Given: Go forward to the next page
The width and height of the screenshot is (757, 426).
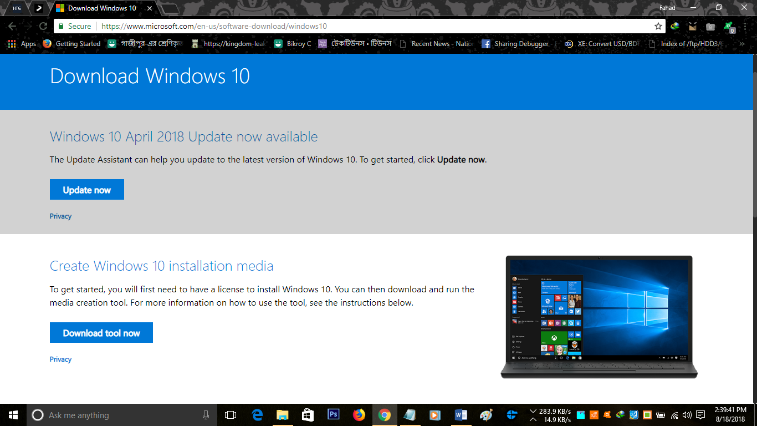Looking at the screenshot, I should [28, 26].
